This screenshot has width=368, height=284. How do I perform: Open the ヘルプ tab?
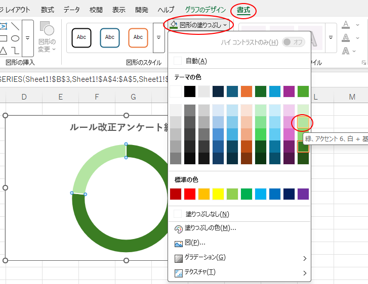pos(166,10)
